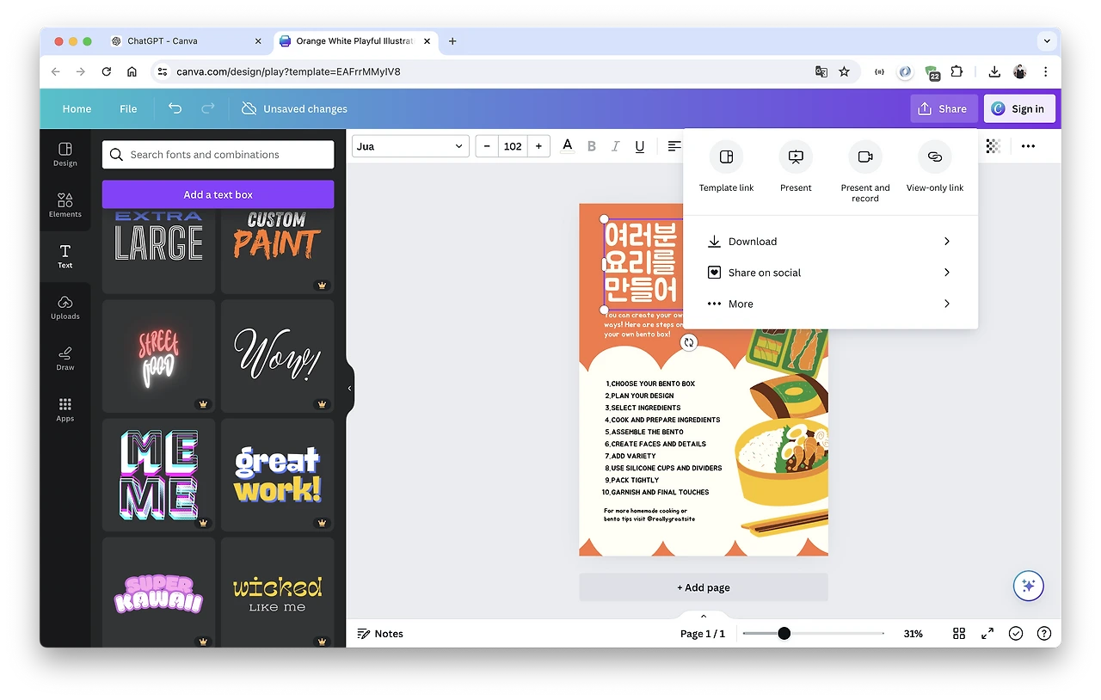Click the View-only link icon
The height and width of the screenshot is (700, 1101).
click(935, 157)
